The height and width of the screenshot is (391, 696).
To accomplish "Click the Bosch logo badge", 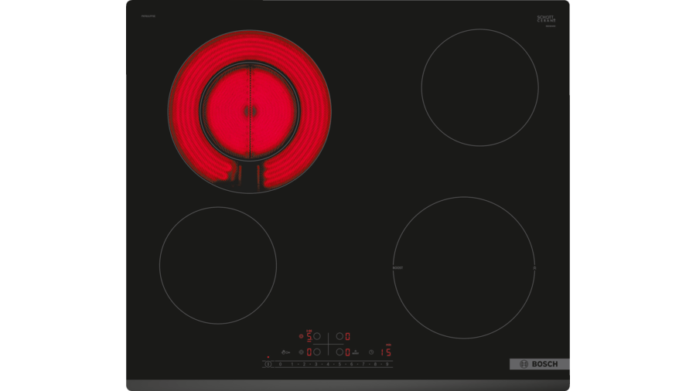I will point(539,364).
